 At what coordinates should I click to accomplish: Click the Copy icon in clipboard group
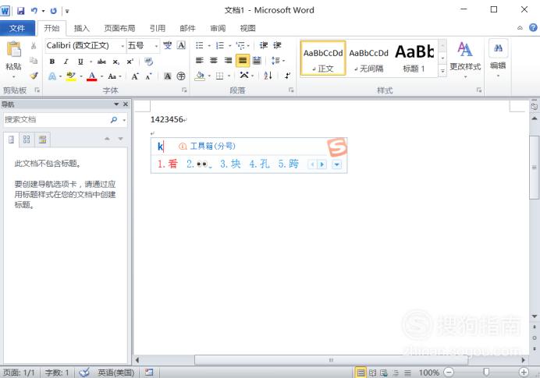34,61
